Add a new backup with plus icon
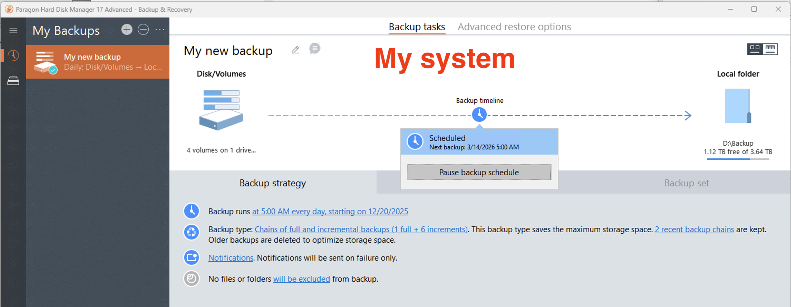Screen dimensions: 791x307 (x=127, y=30)
